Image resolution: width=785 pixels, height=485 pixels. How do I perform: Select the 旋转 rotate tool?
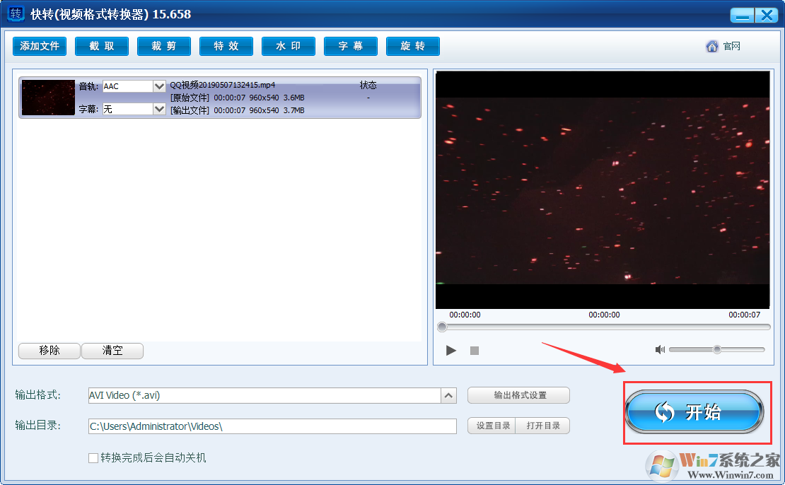[412, 46]
